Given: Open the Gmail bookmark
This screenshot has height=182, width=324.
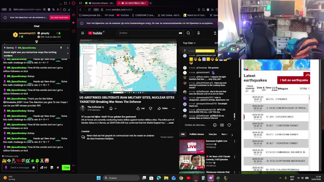Looking at the screenshot, I should pos(109,15).
